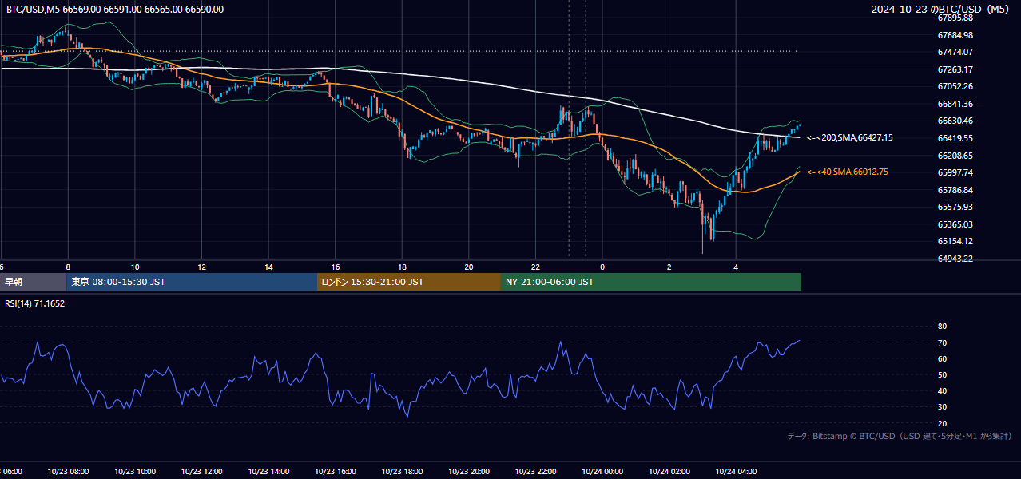Image resolution: width=1021 pixels, height=479 pixels.
Task: Click price axis value 67474.07
Action: tap(955, 52)
